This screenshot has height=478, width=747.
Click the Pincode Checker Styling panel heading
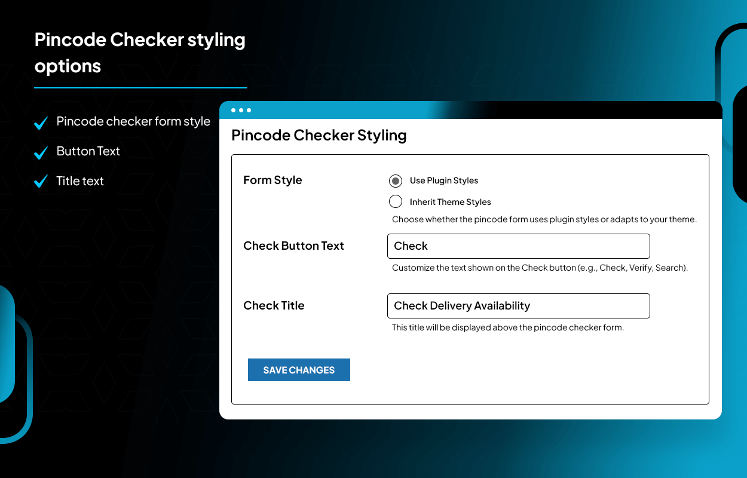[x=319, y=136]
